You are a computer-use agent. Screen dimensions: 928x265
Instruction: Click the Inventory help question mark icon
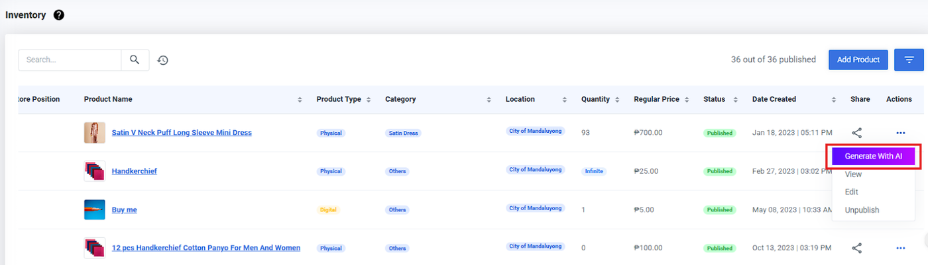tap(59, 15)
